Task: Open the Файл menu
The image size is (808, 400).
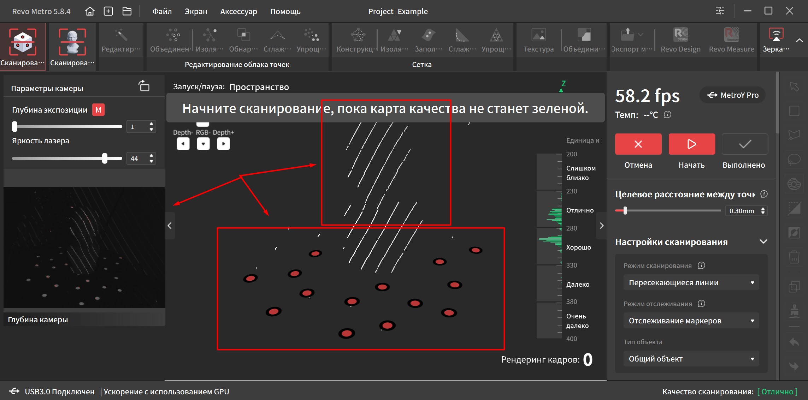Action: coord(162,11)
